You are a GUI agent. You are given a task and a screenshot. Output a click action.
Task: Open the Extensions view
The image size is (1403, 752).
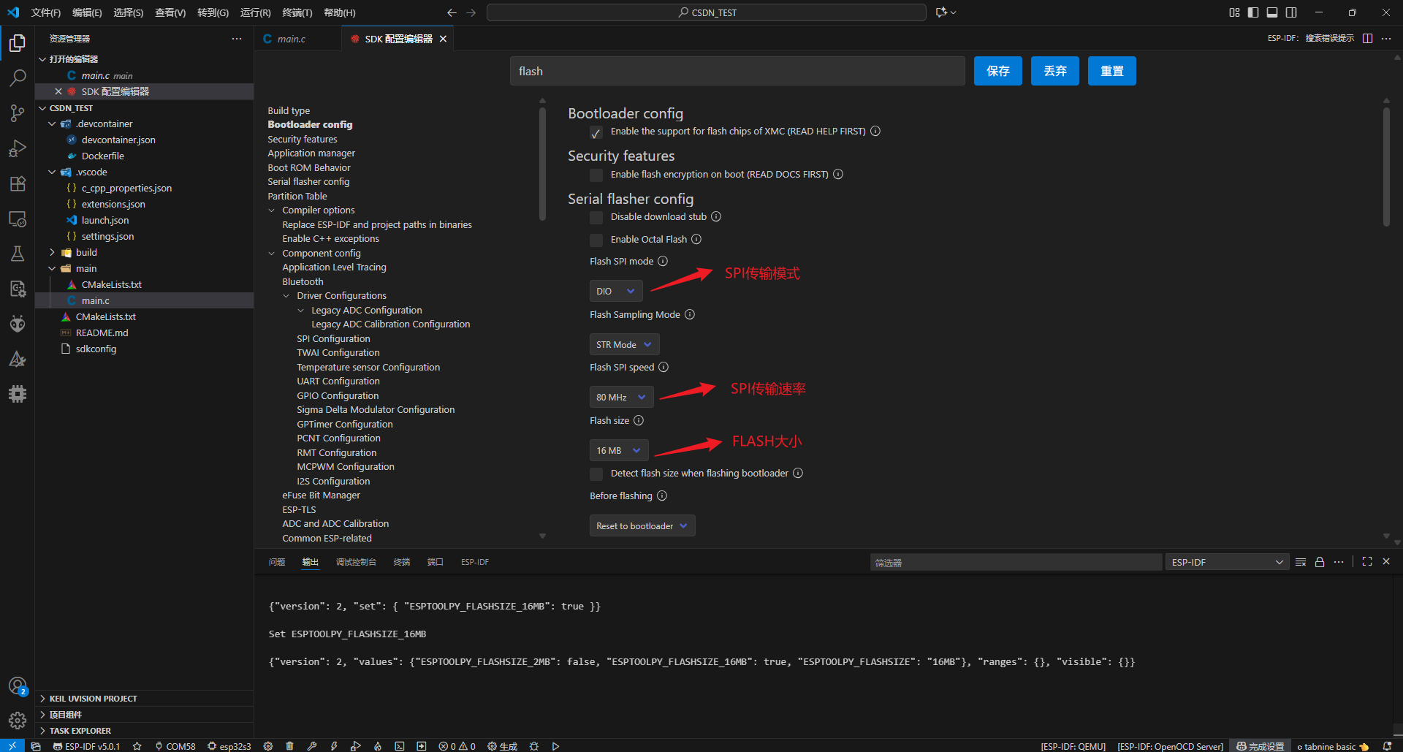click(18, 183)
